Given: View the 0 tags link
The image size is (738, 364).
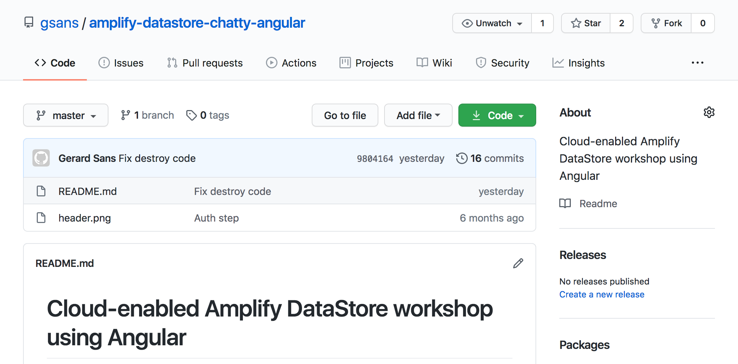Looking at the screenshot, I should tap(208, 115).
